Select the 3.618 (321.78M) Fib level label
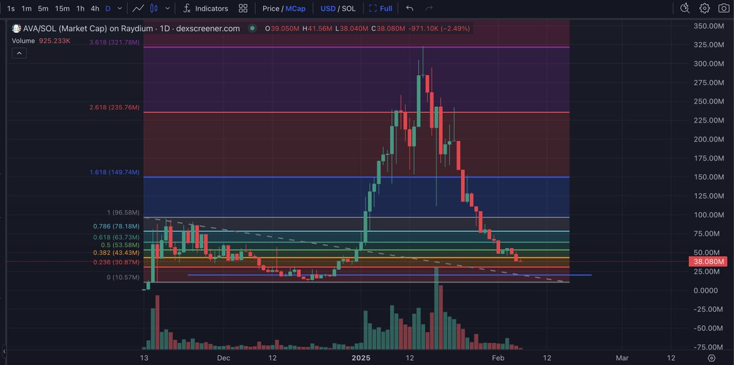Image resolution: width=734 pixels, height=365 pixels. click(115, 42)
